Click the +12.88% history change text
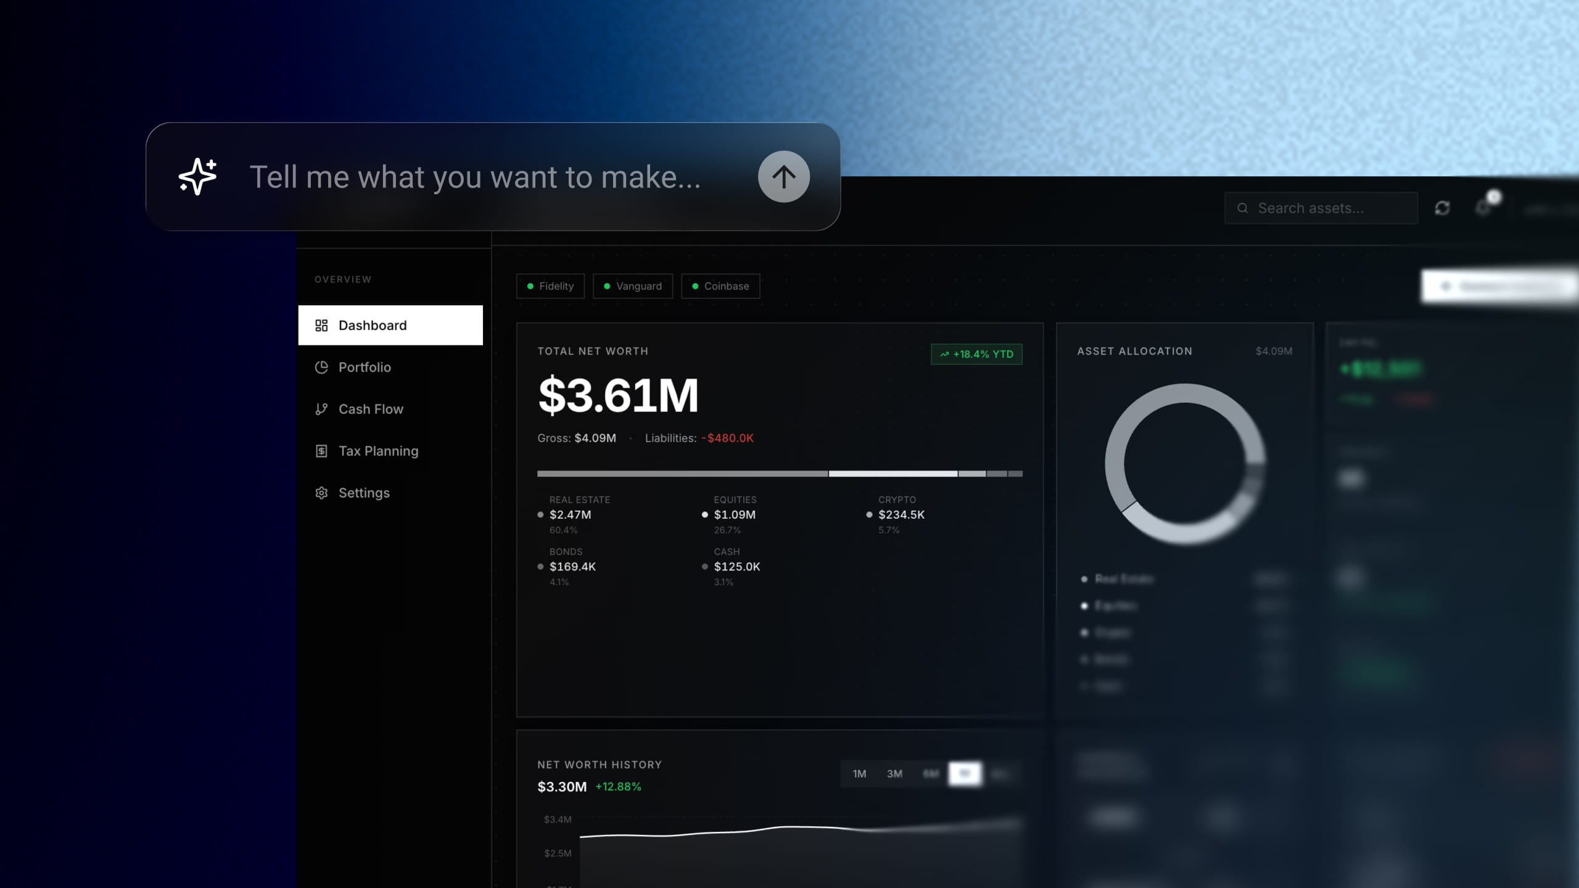This screenshot has height=888, width=1579. pos(618,787)
